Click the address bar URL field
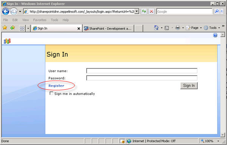Viewport: 227px width, 145px height. [79, 12]
